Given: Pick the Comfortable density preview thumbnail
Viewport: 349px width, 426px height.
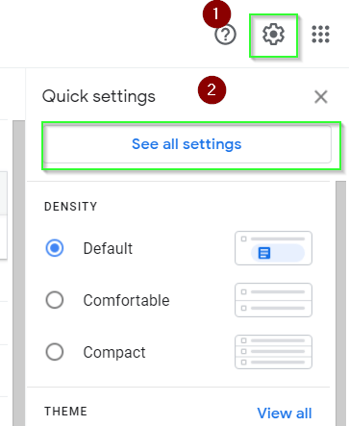Looking at the screenshot, I should click(273, 300).
